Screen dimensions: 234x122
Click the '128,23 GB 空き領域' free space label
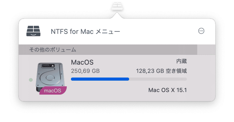(161, 71)
